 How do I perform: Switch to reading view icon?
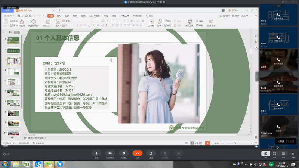pos(201,143)
